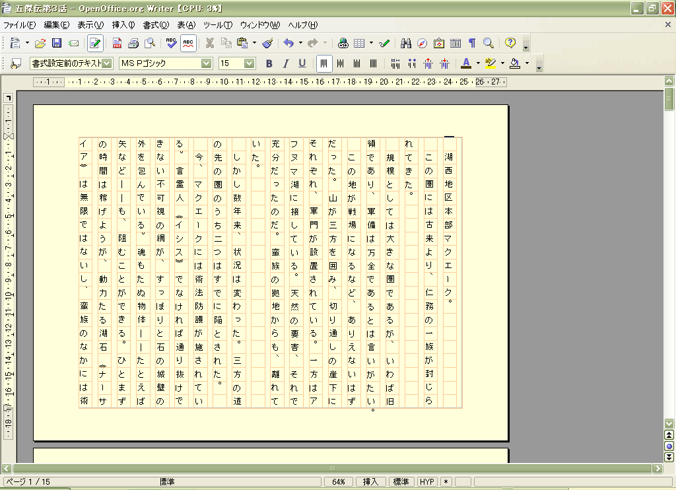This screenshot has width=676, height=490.
Task: Save the document with the floppy disk icon
Action: (57, 43)
